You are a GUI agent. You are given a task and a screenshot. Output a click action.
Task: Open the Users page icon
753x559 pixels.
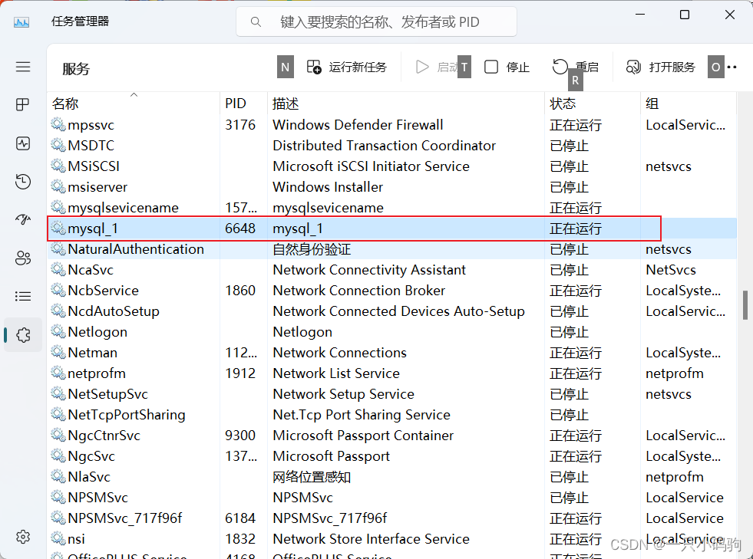(x=22, y=258)
